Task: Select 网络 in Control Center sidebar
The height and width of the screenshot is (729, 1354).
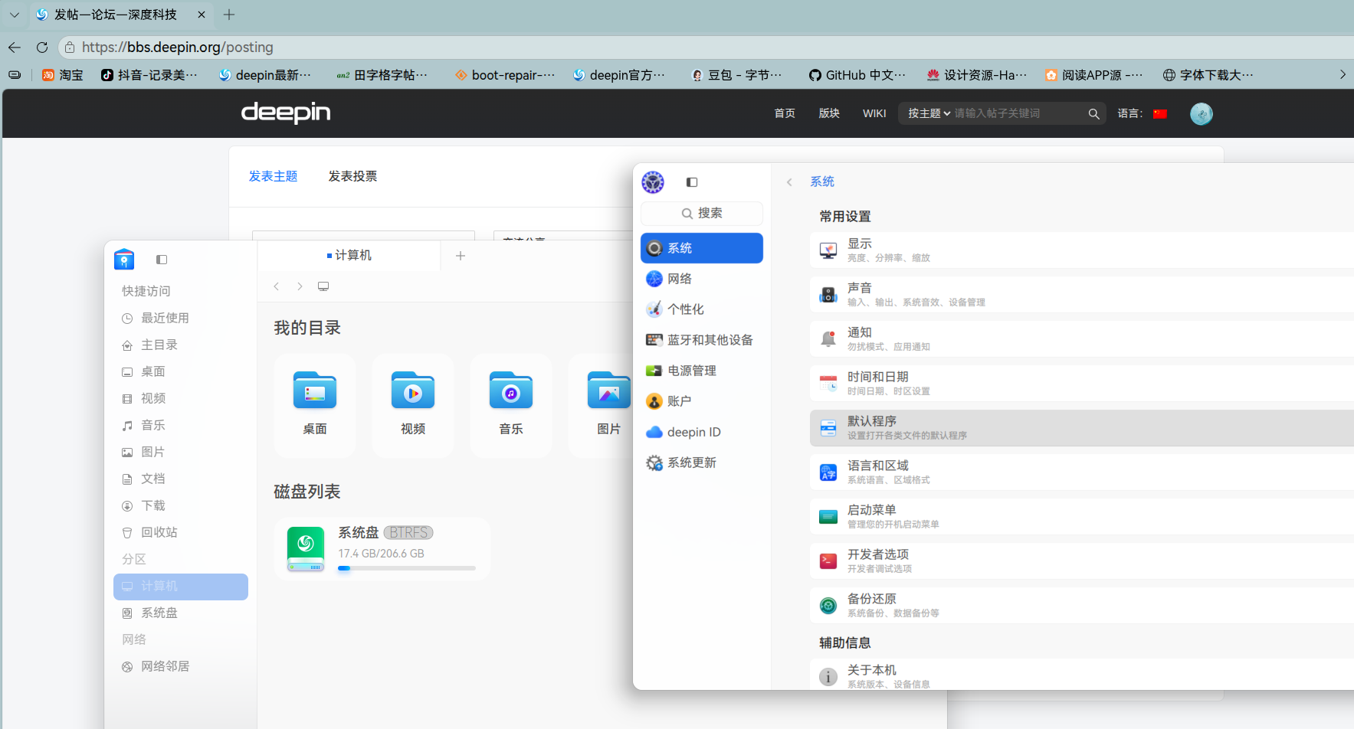Action: 702,279
